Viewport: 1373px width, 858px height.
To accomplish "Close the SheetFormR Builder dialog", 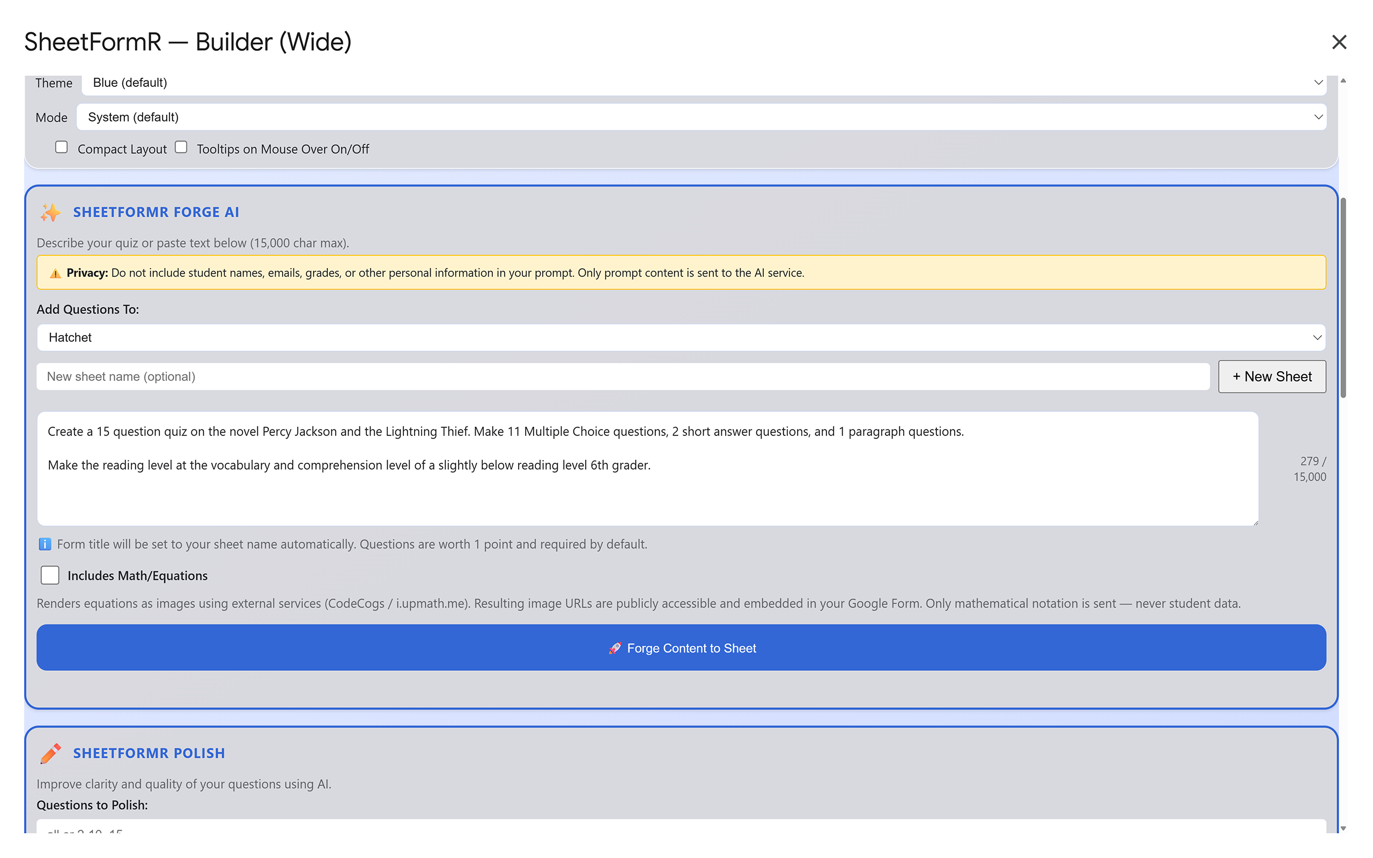I will [x=1340, y=42].
